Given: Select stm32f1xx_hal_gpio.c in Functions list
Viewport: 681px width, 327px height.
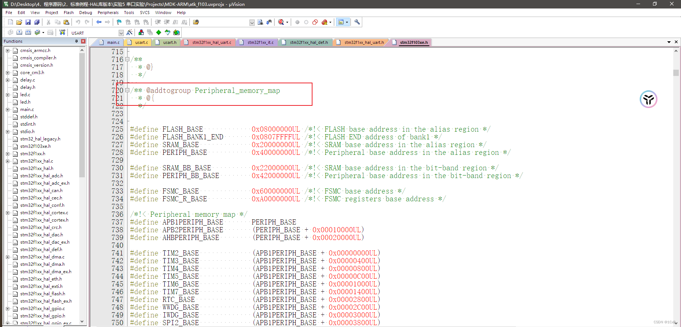Looking at the screenshot, I should (42, 309).
